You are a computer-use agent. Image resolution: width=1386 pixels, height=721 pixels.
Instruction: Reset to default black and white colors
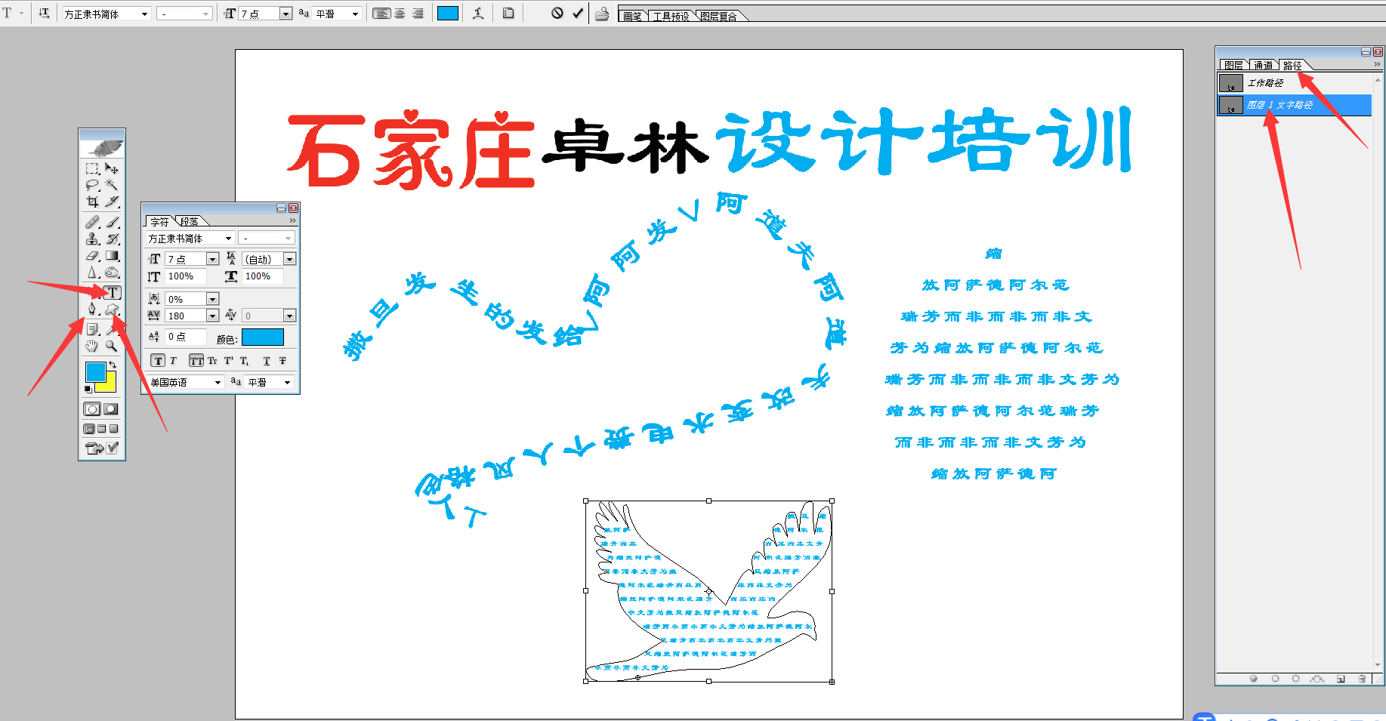(x=88, y=390)
